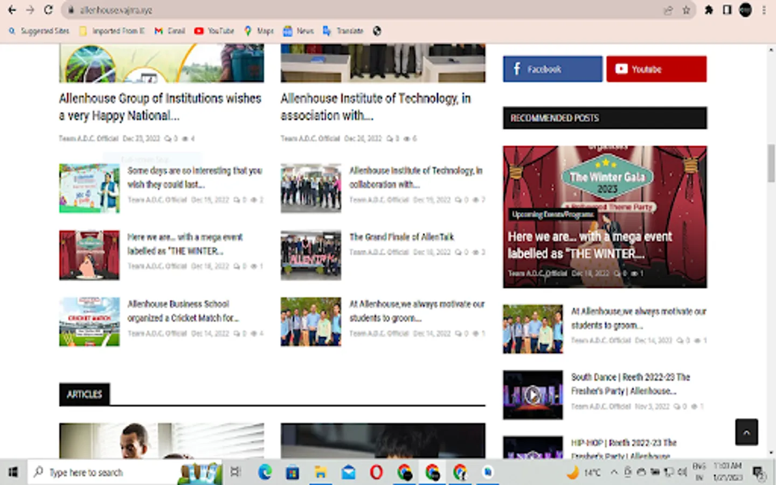This screenshot has height=485, width=776.
Task: Open the Chrome profile avatar
Action: pos(745,10)
